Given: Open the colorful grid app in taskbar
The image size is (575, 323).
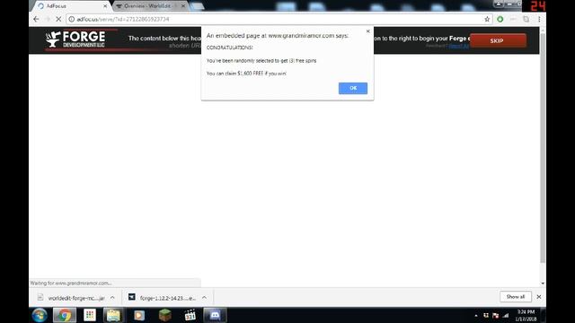Looking at the screenshot, I should click(x=90, y=315).
